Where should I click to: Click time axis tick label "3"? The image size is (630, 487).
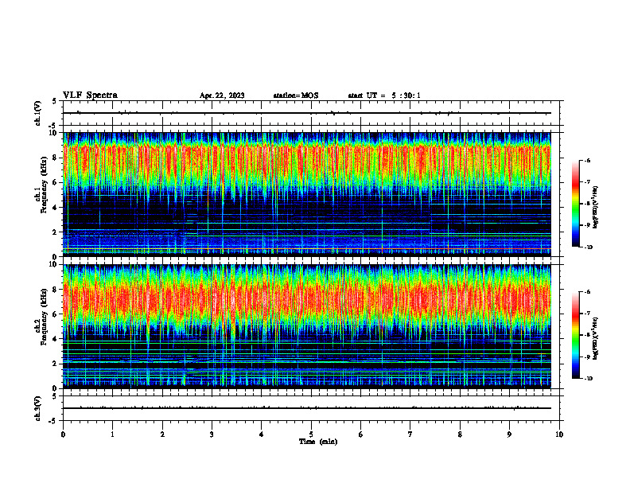pos(212,434)
